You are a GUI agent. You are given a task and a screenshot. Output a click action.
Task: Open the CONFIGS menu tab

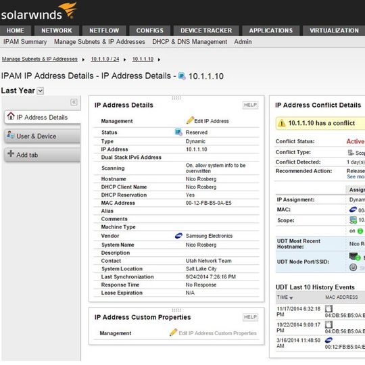(150, 30)
